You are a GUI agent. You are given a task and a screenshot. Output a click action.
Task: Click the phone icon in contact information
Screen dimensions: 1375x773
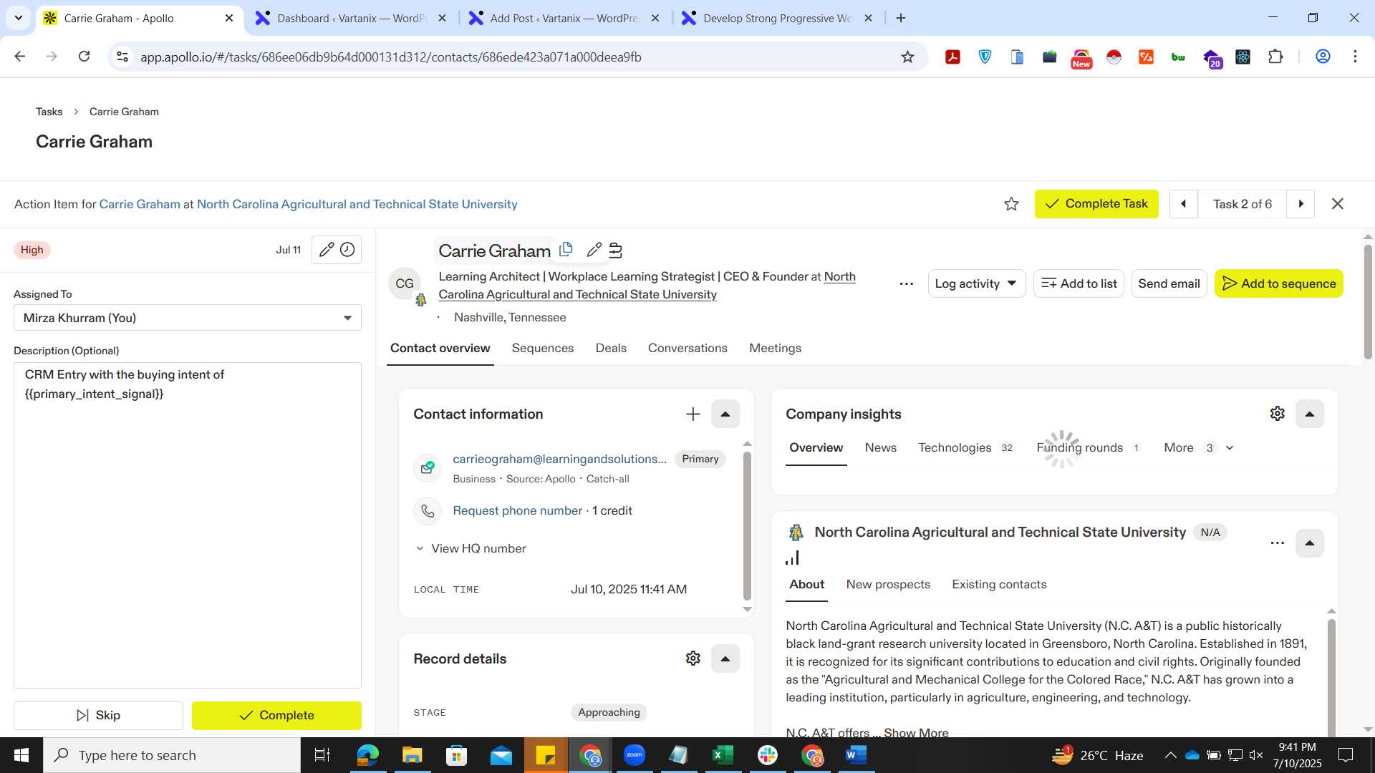(428, 511)
